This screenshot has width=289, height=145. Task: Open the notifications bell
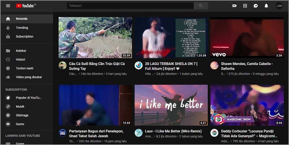click(266, 6)
